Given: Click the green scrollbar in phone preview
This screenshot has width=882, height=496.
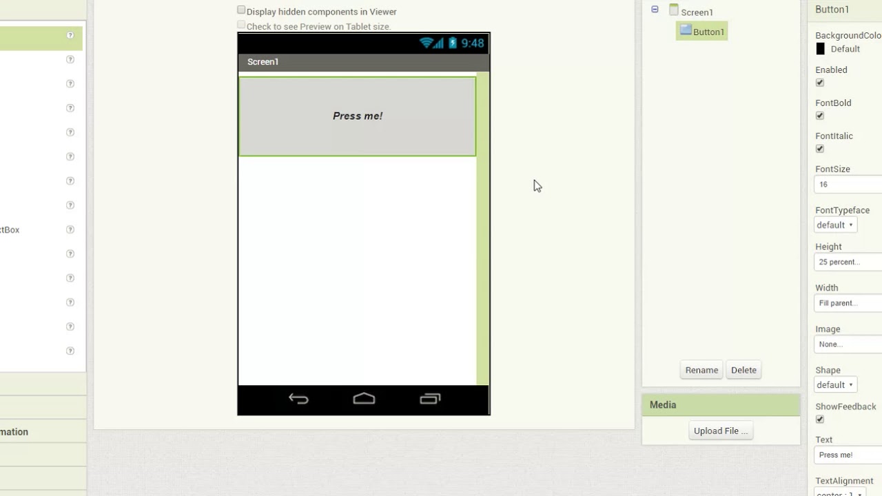Looking at the screenshot, I should 482,228.
